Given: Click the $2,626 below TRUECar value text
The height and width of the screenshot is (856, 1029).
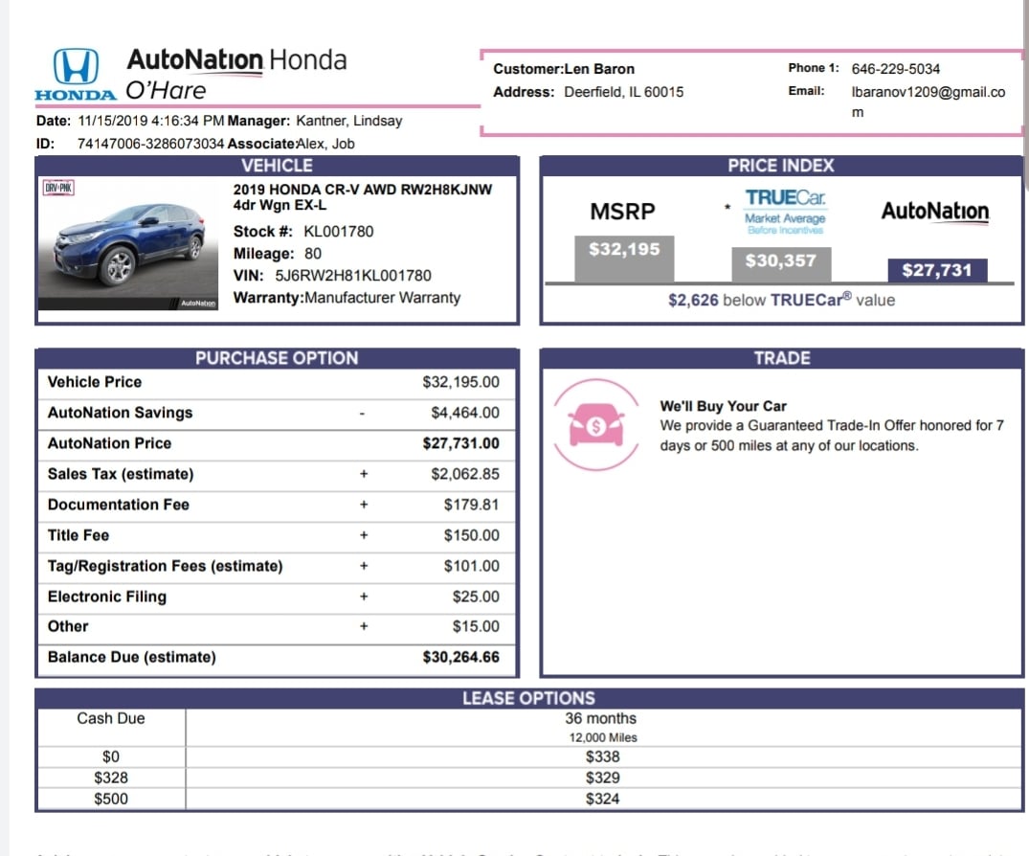Looking at the screenshot, I should (782, 300).
